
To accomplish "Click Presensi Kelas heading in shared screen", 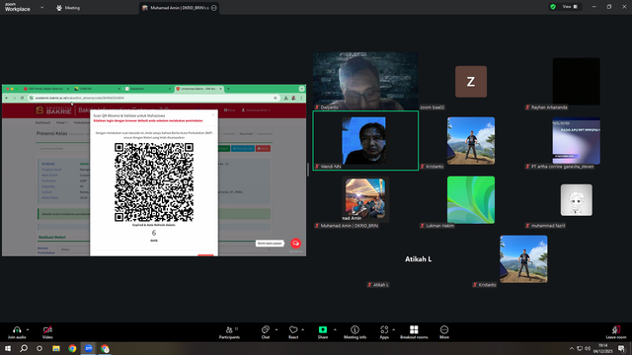I will pos(51,133).
